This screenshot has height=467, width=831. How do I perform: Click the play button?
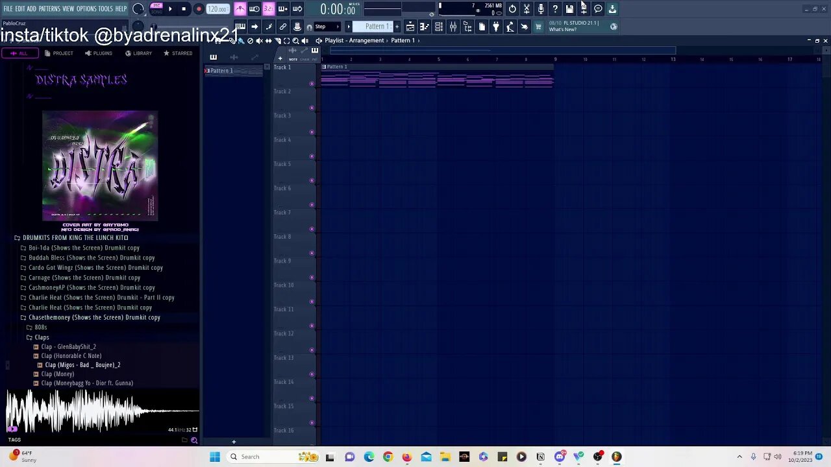point(170,9)
